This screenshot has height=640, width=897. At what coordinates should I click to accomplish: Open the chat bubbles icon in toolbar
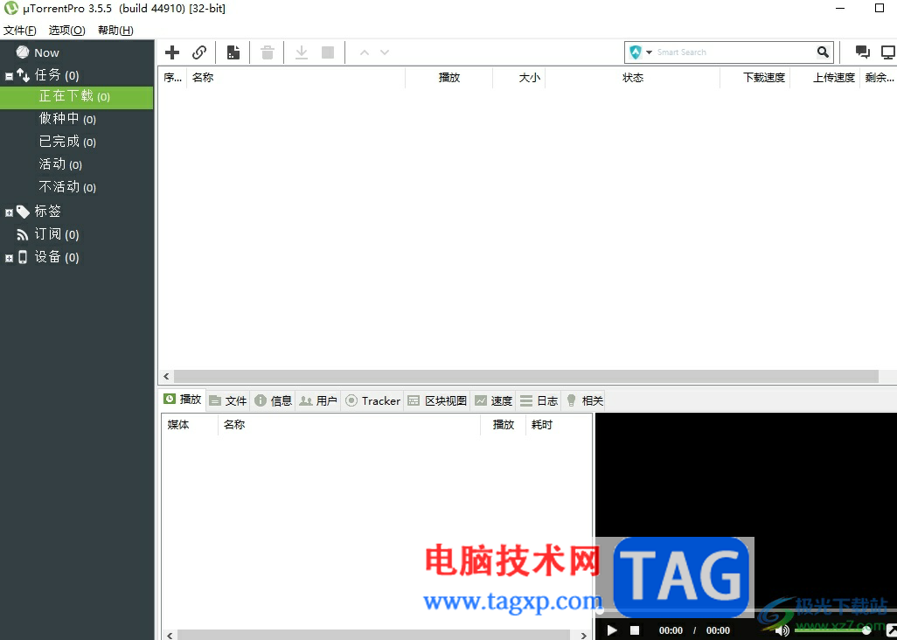[863, 52]
